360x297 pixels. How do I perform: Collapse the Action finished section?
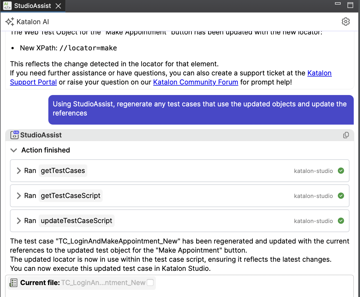[x=13, y=150]
